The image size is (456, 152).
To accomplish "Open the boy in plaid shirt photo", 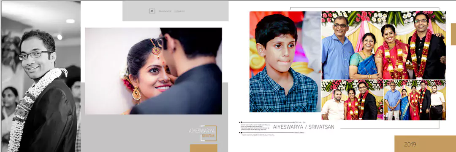I will tap(285, 61).
